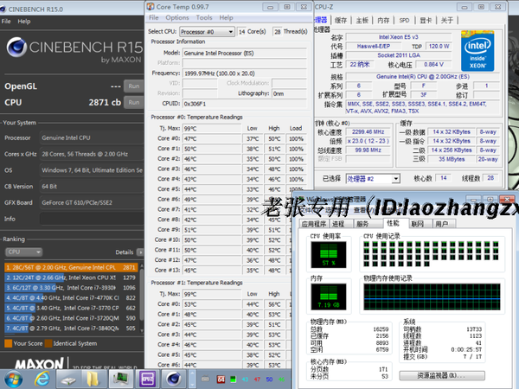Click the purple CPU-Z taskbar icon
Screen dimensions: 519x389
[x=147, y=377]
